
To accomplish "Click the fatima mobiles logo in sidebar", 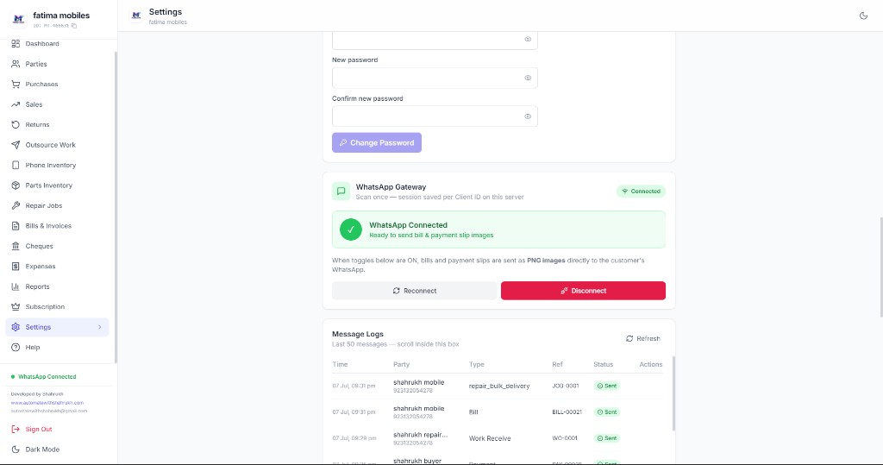I will pyautogui.click(x=18, y=19).
